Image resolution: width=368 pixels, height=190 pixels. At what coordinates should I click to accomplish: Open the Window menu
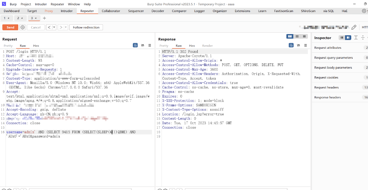74,4
